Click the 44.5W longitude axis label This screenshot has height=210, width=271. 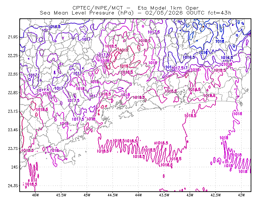113,195
